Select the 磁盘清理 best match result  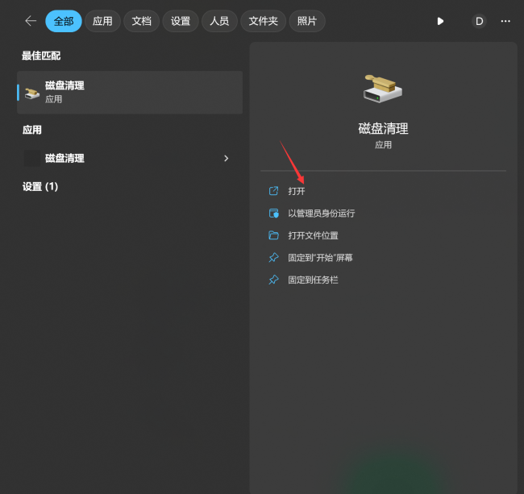click(x=130, y=92)
